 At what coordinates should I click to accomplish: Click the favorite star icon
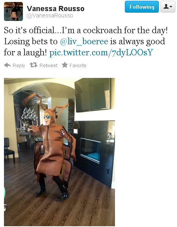tap(65, 65)
